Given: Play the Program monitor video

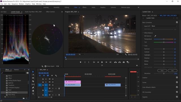Looking at the screenshot, I should (102, 62).
